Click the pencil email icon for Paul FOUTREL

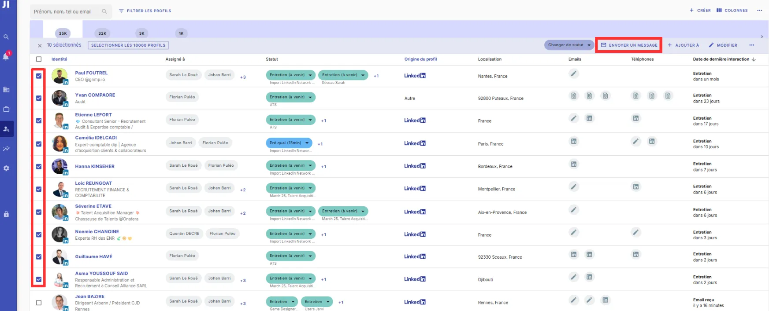tap(573, 74)
